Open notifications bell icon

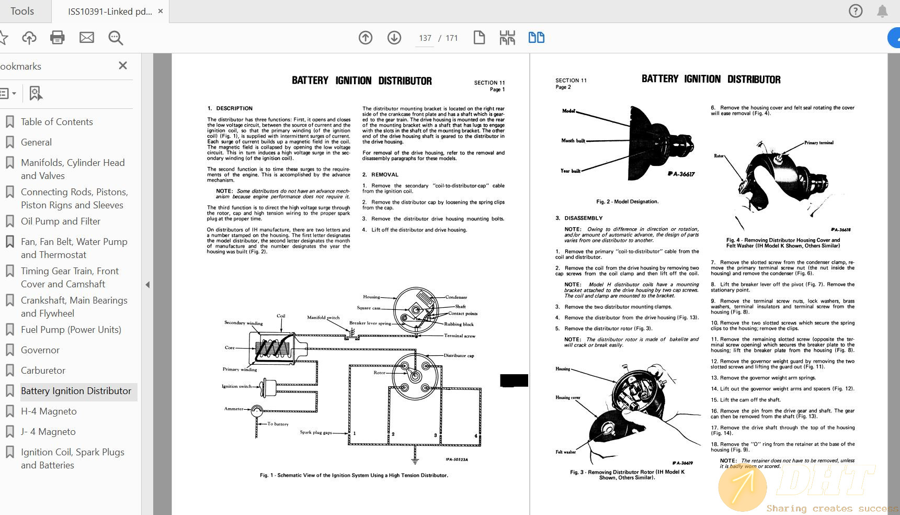click(x=882, y=11)
